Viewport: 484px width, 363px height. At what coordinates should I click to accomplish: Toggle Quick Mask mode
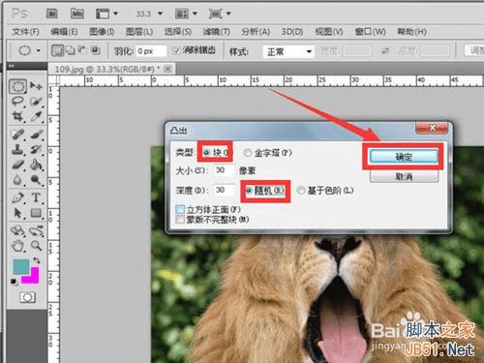point(27,297)
